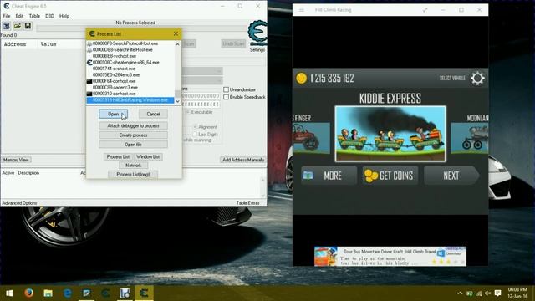Click the Create process button
This screenshot has width=535, height=301.
tap(133, 135)
